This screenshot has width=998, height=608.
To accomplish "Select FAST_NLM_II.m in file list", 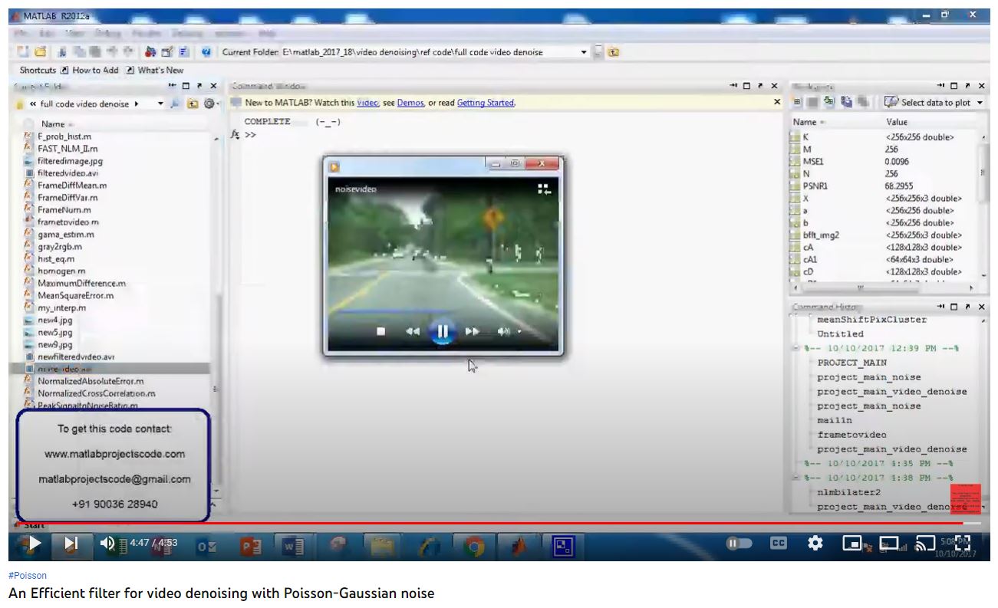I will pos(68,149).
